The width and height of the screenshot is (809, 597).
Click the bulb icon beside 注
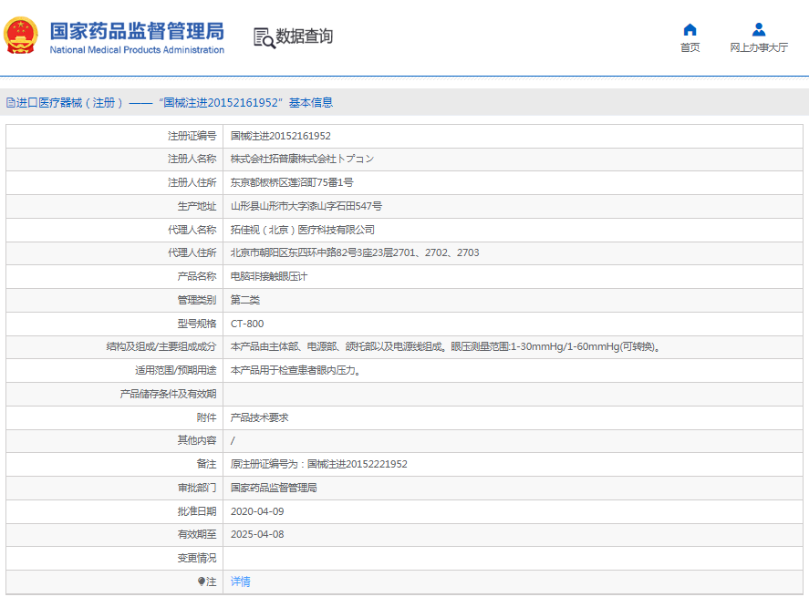[202, 582]
